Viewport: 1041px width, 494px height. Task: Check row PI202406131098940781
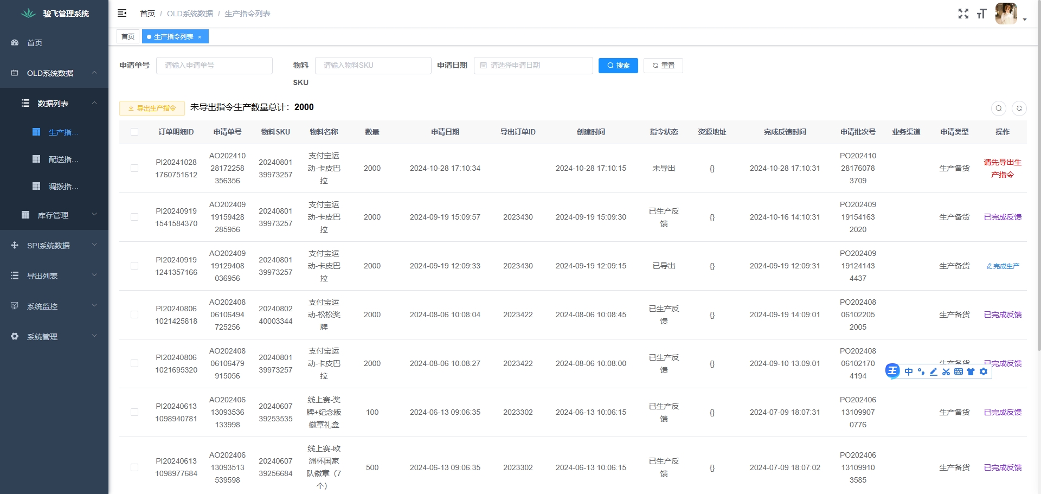pyautogui.click(x=134, y=412)
